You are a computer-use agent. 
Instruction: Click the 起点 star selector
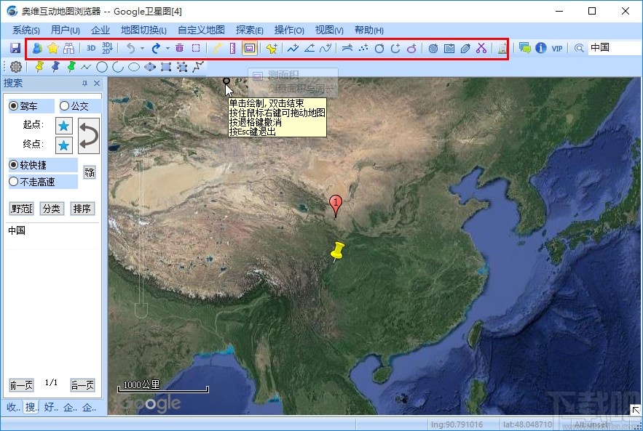click(x=64, y=125)
